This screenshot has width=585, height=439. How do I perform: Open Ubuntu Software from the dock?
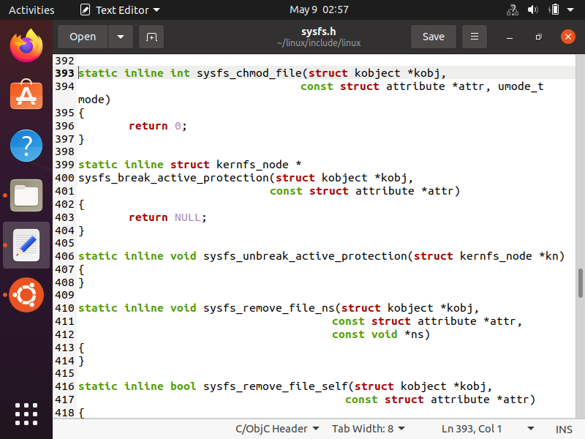26,96
